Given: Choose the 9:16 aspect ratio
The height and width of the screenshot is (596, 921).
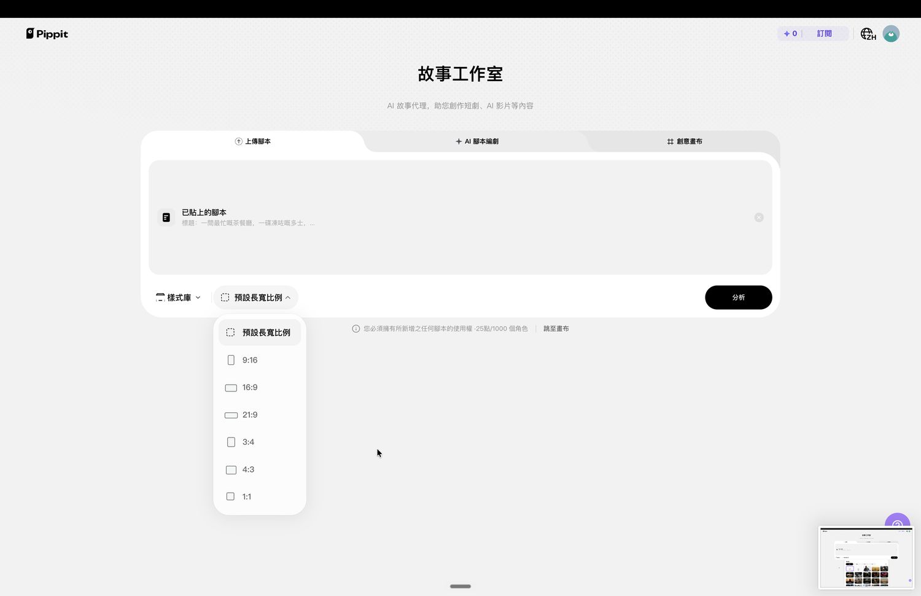Looking at the screenshot, I should pos(260,360).
